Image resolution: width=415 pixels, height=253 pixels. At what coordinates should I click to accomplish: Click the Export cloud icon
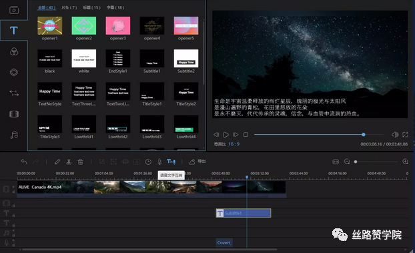click(191, 162)
